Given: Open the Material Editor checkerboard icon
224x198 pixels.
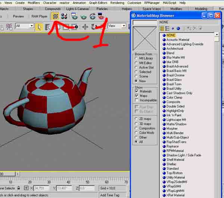Looking at the screenshot, I should [x=55, y=16].
